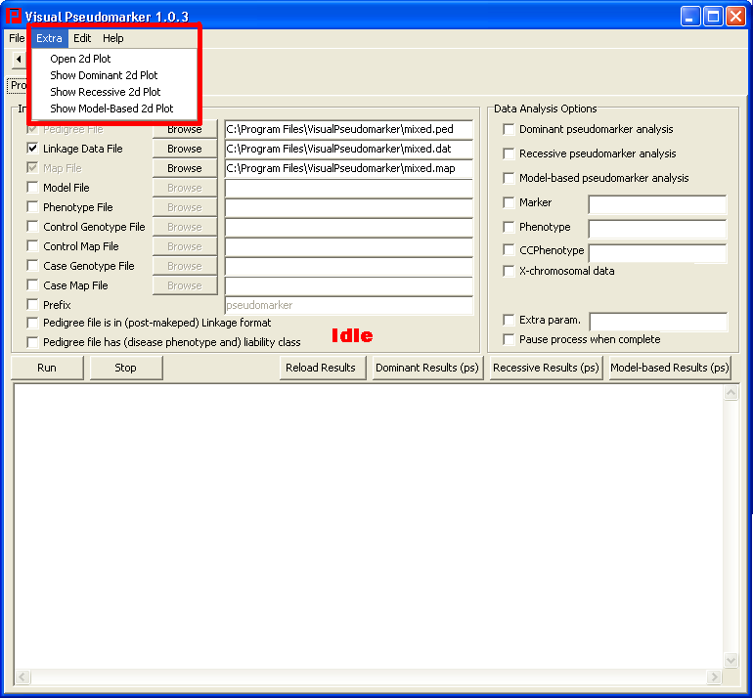Open Recessive Results (ps)

point(546,368)
